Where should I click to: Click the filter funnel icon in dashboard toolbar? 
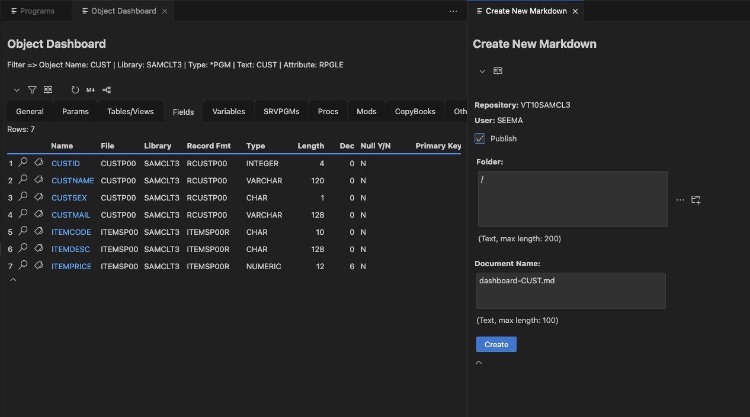point(33,90)
